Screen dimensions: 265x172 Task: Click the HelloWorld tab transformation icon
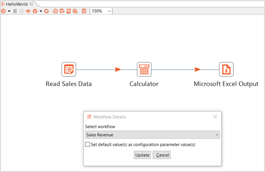point(3,4)
